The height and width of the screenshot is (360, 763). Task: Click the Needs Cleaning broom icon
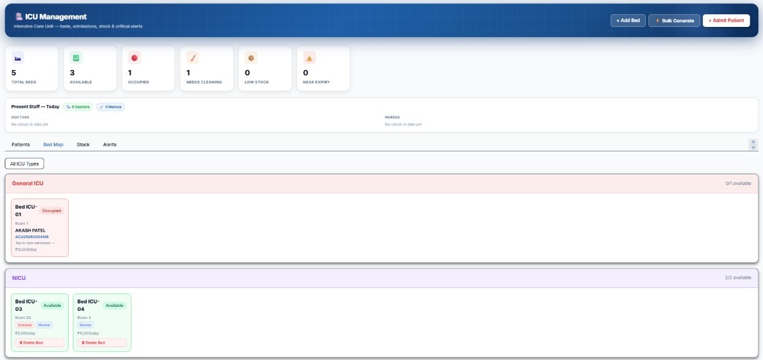coord(193,58)
